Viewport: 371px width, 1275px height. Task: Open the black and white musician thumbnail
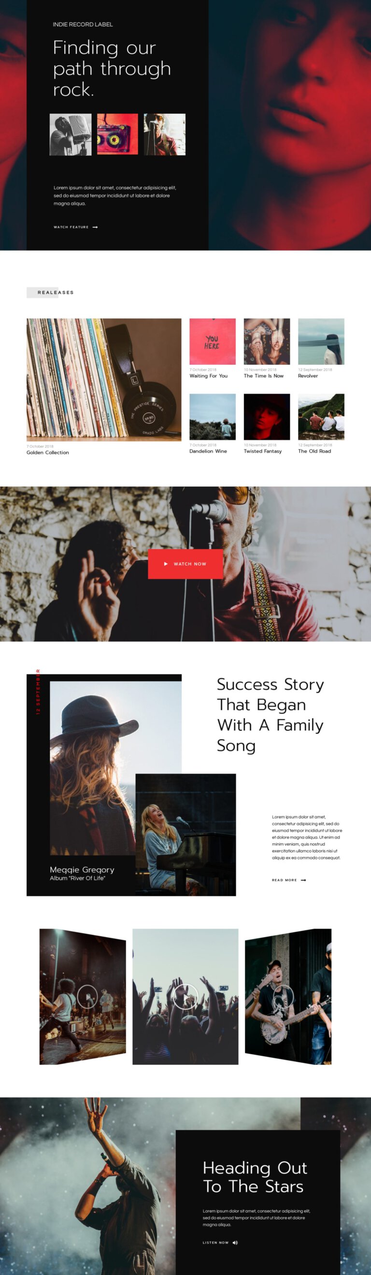point(71,134)
